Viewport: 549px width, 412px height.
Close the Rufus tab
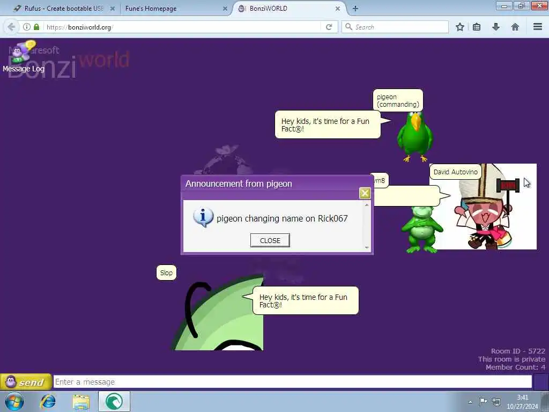coord(113,9)
